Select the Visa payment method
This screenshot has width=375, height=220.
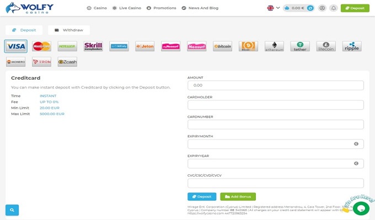tap(15, 46)
